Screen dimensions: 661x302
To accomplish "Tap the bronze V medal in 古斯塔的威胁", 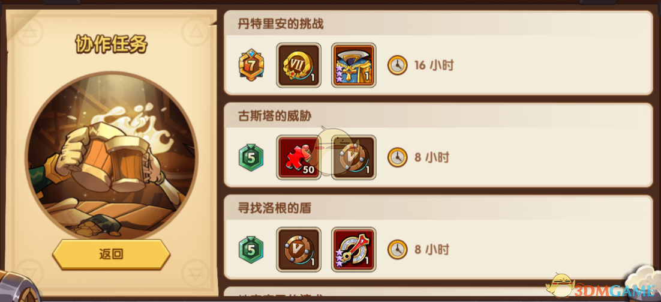I will [x=354, y=157].
